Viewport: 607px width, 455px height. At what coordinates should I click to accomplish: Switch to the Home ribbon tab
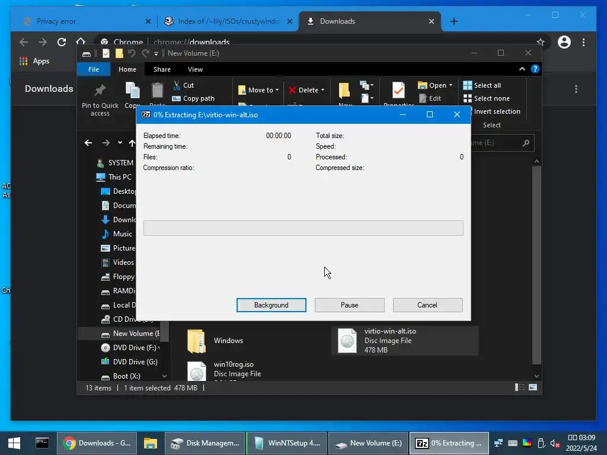click(x=127, y=69)
